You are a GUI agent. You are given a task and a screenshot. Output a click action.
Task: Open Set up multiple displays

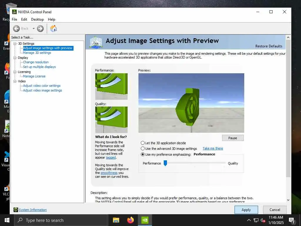click(x=39, y=67)
